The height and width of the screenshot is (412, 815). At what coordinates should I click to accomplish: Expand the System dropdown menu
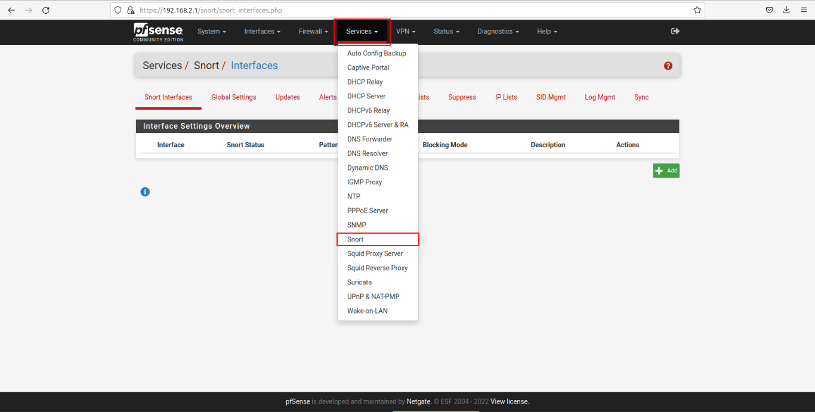click(211, 32)
